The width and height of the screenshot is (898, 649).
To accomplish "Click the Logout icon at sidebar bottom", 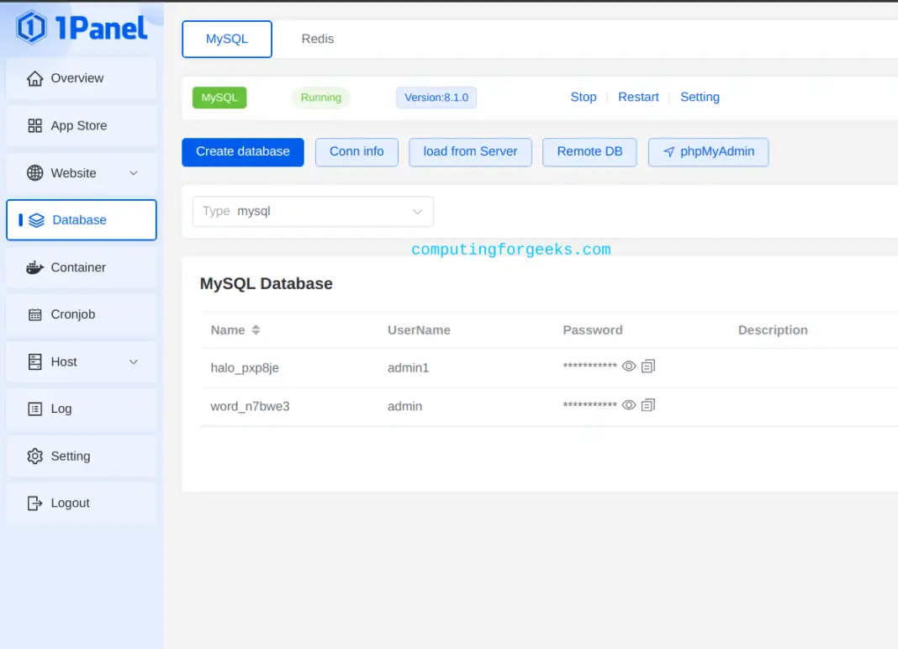I will (34, 503).
